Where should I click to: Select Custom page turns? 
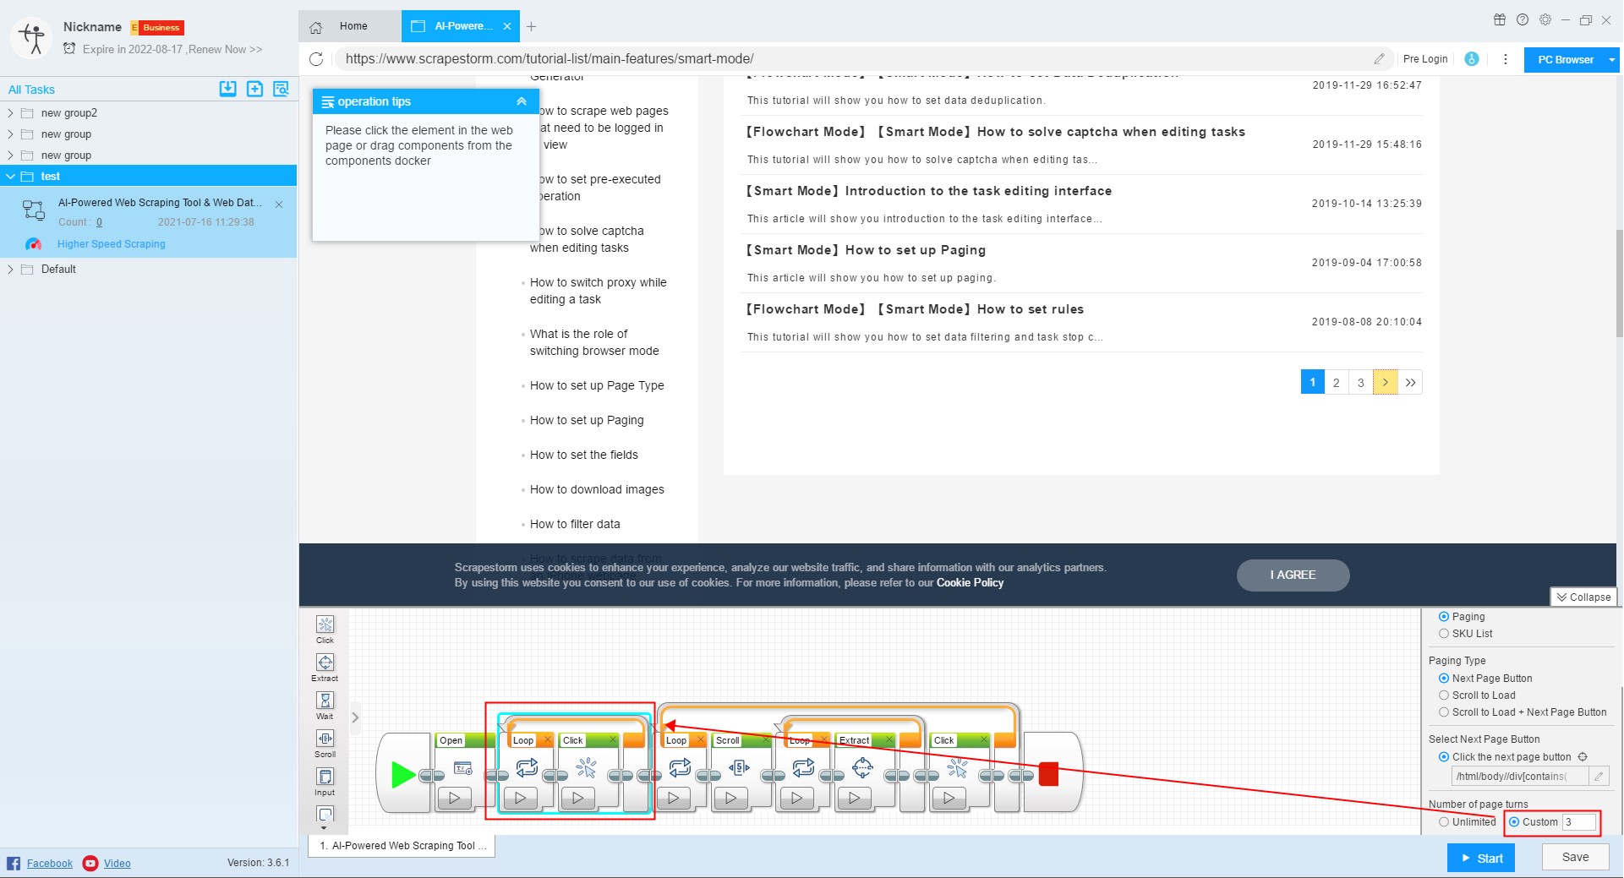click(1514, 822)
